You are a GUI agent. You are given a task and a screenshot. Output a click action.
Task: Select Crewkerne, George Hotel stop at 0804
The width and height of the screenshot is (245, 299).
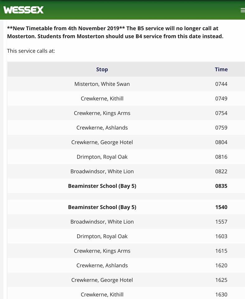(102, 142)
